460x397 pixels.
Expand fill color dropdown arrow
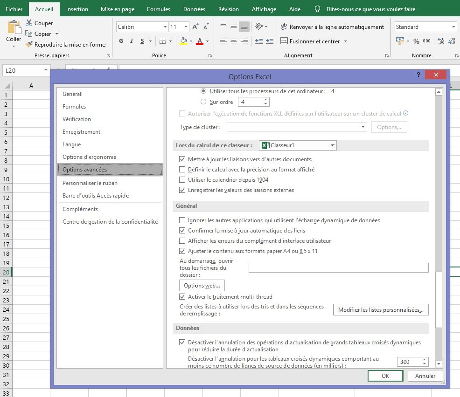pyautogui.click(x=191, y=41)
